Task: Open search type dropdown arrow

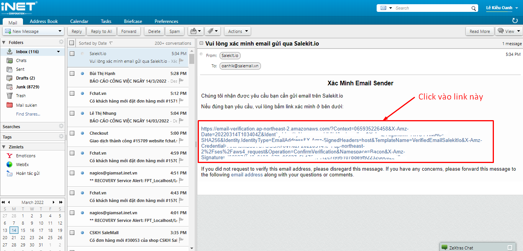Action: [x=390, y=8]
